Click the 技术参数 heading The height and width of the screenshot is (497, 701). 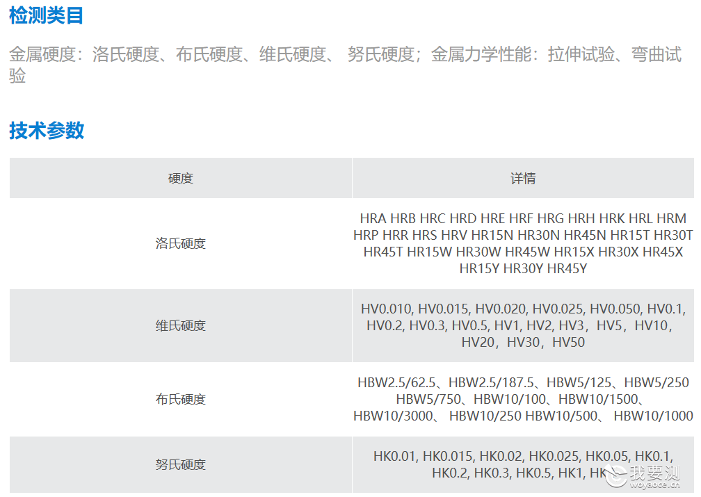[x=47, y=131]
